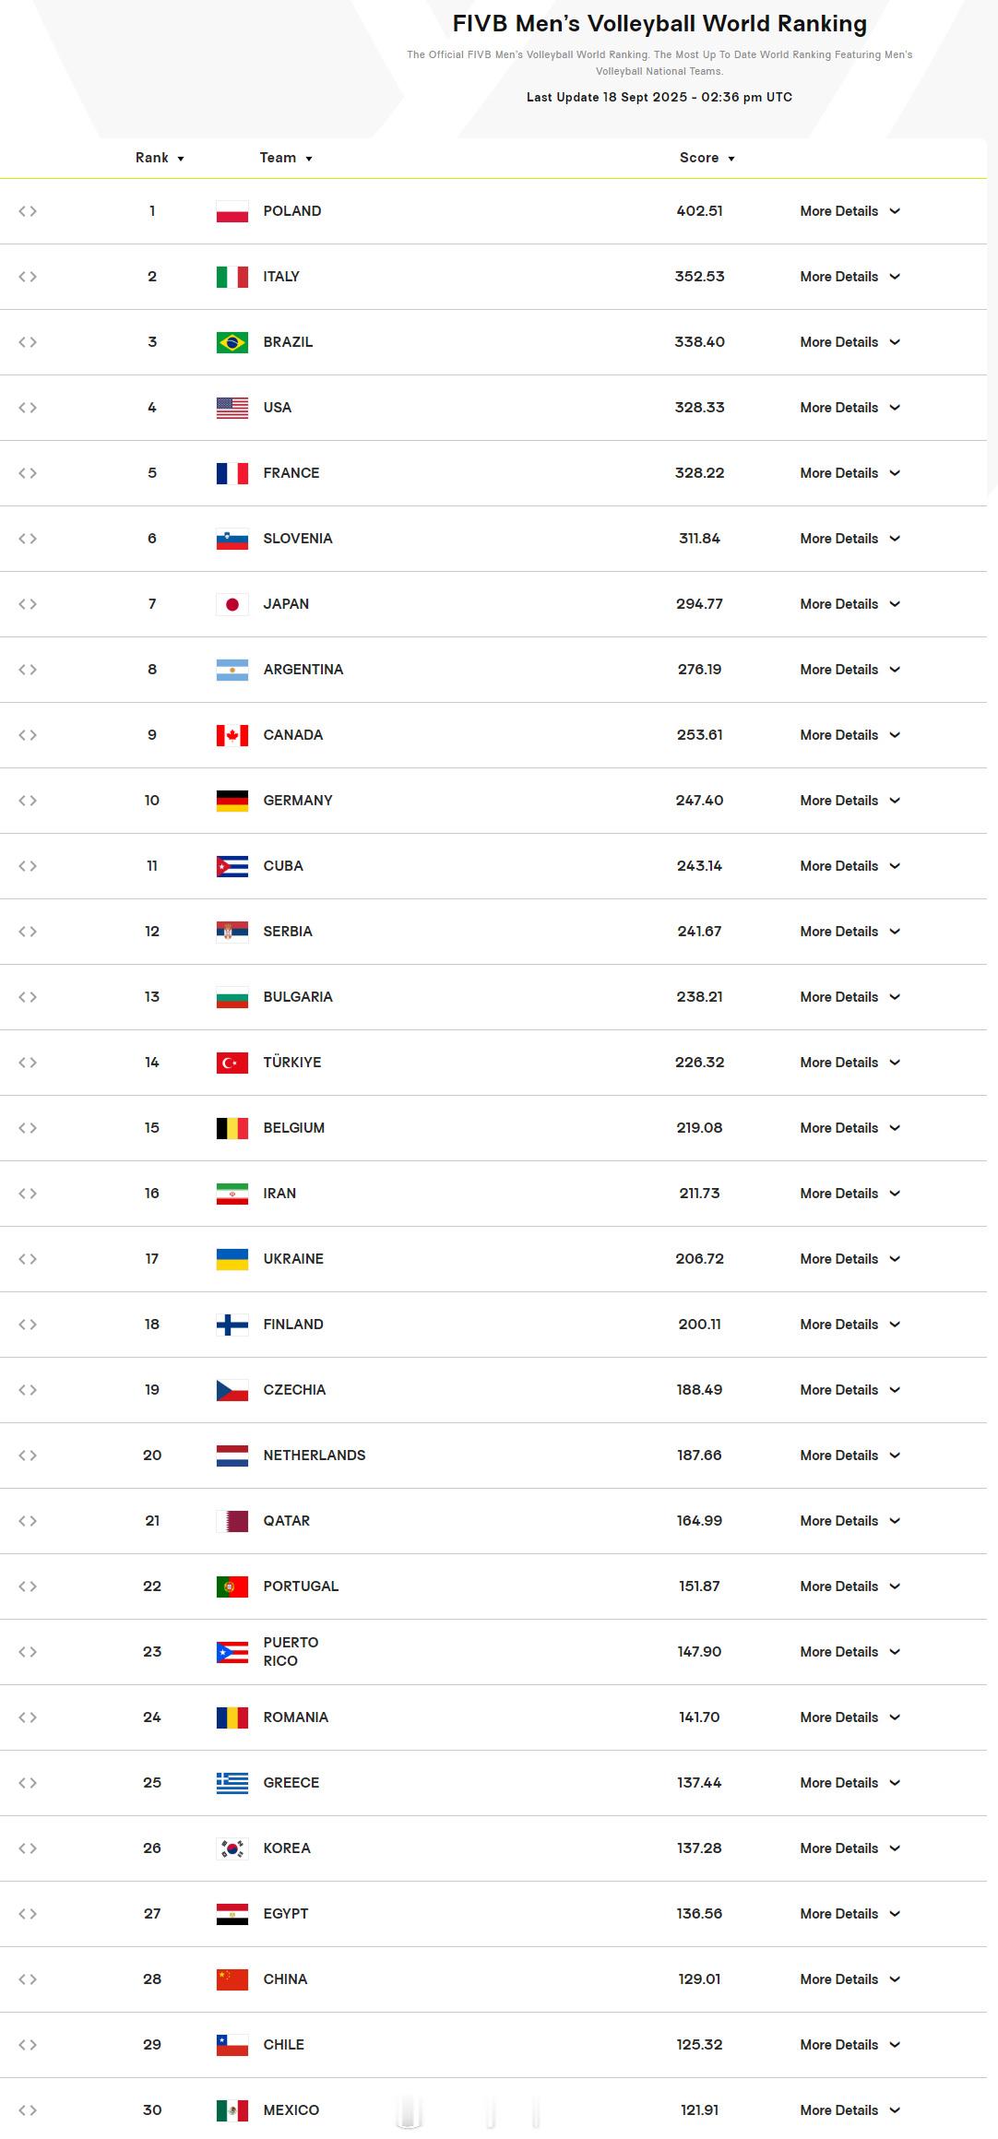Open the PUERTO RICO team name link
This screenshot has width=998, height=2139.
(291, 1652)
